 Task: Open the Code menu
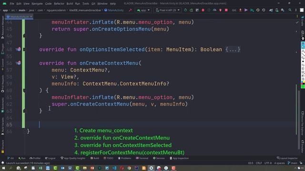(48, 3)
